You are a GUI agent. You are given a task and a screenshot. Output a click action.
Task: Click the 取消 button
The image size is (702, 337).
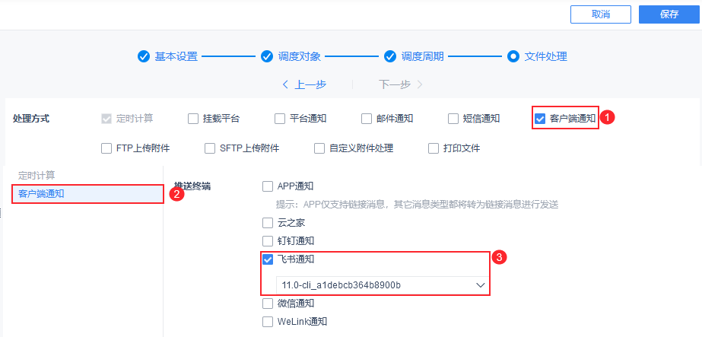(600, 14)
